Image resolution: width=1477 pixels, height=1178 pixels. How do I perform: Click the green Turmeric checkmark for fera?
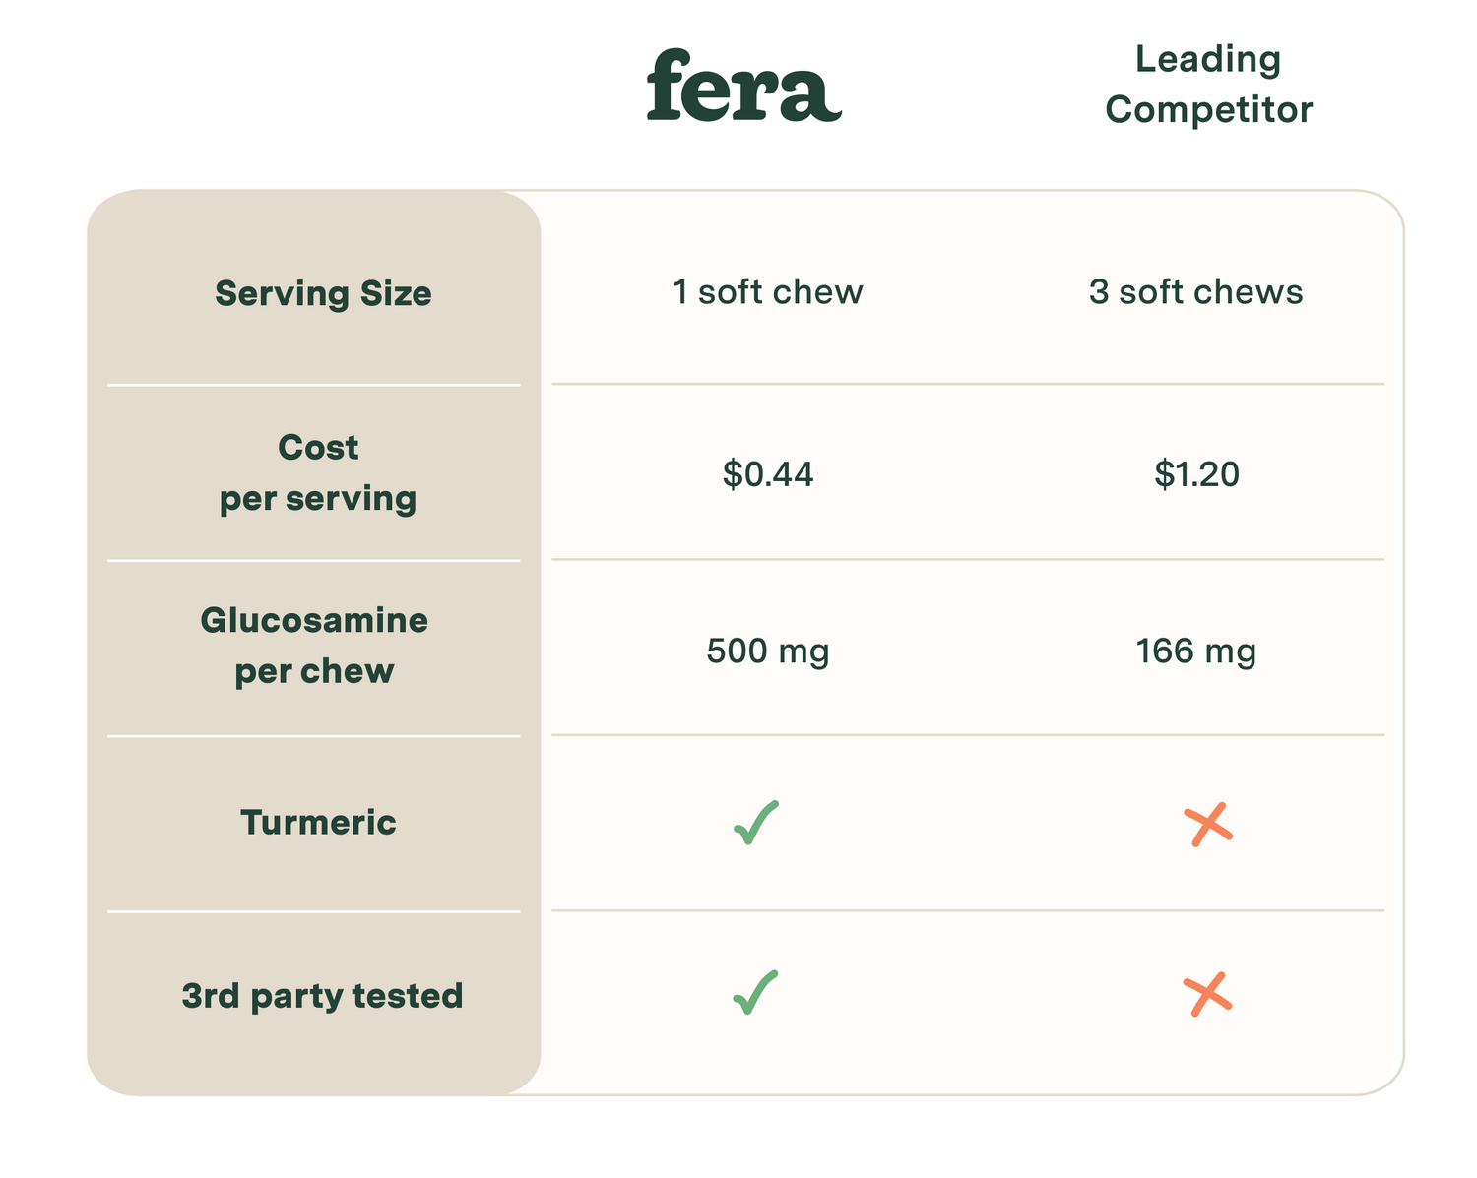tap(755, 823)
